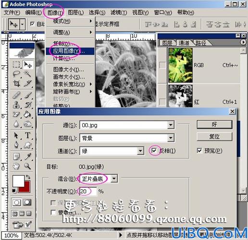Open the 混合(B) blending mode dropdown
248x240 pixels.
pos(114,179)
